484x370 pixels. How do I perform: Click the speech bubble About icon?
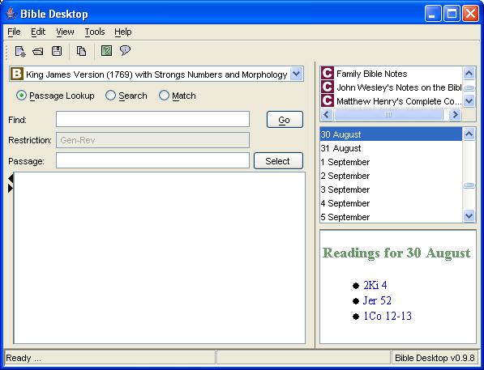click(125, 50)
